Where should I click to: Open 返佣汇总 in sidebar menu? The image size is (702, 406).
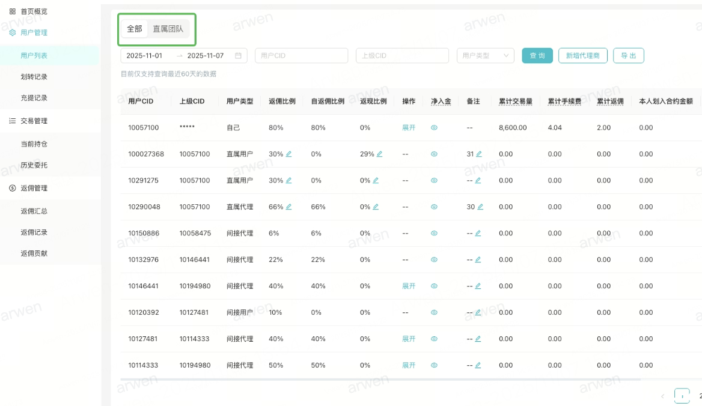pos(34,211)
